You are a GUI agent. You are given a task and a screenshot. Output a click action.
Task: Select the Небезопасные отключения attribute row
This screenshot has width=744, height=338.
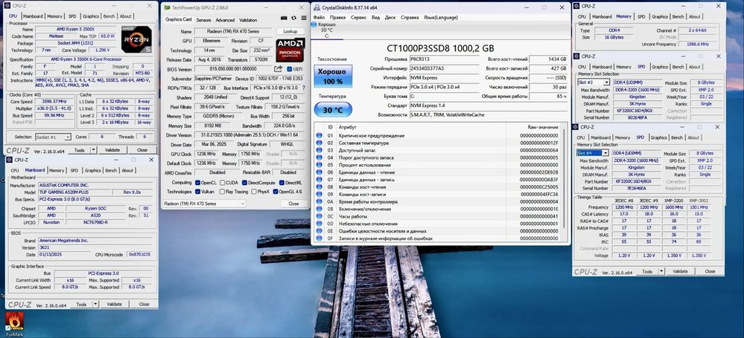439,224
